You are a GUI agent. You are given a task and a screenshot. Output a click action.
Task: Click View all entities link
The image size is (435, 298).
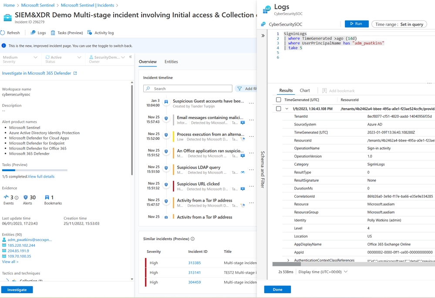pos(10,262)
